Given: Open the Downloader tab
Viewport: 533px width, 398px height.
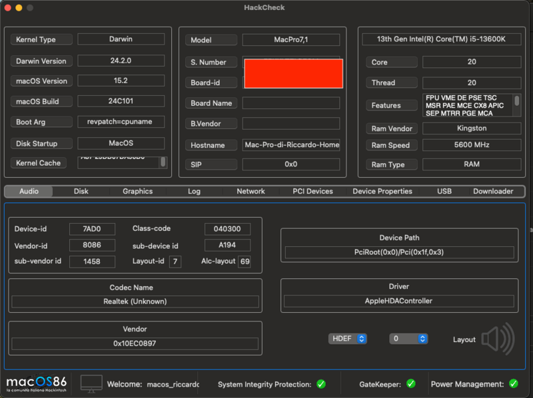Looking at the screenshot, I should 493,191.
